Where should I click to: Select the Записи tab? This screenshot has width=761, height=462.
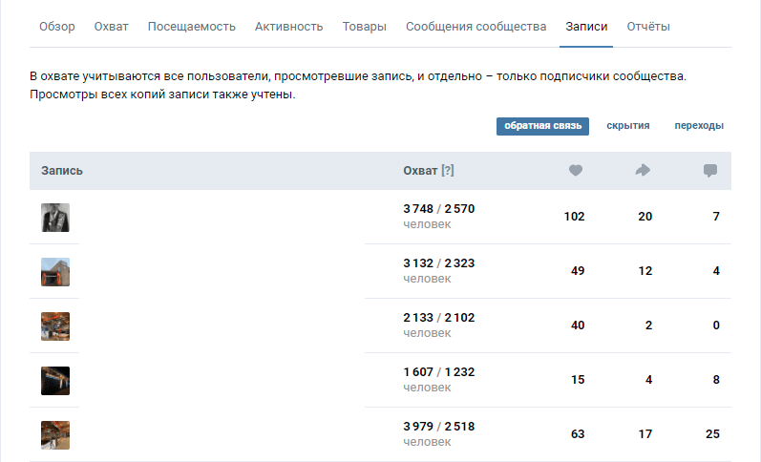tap(586, 27)
